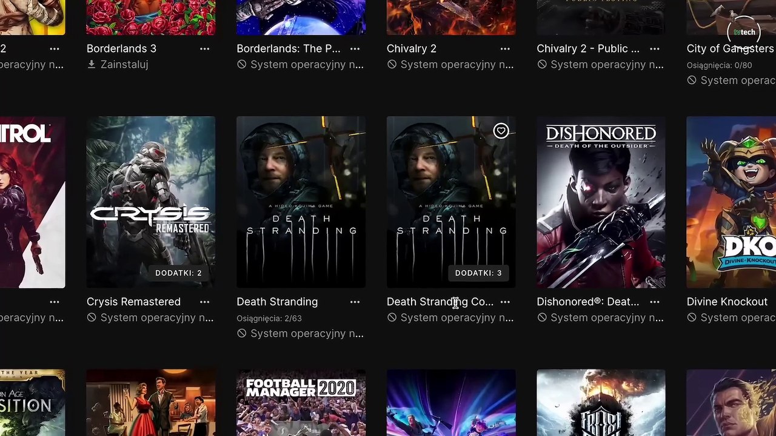Viewport: 776px width, 436px height.
Task: Select the Death Stranding title above Osiągnięcia
Action: coord(277,302)
